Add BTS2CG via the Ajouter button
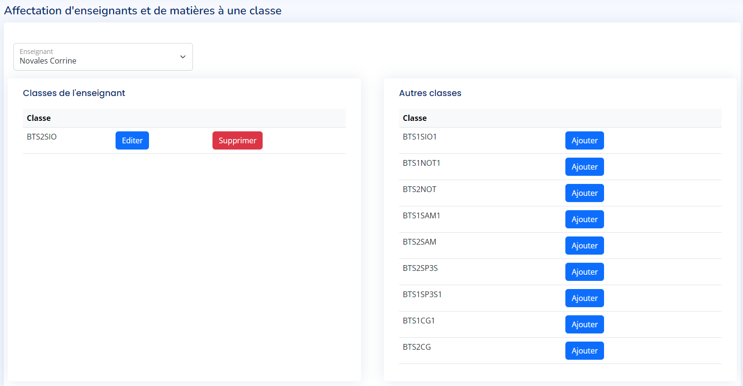This screenshot has width=743, height=386. (584, 351)
